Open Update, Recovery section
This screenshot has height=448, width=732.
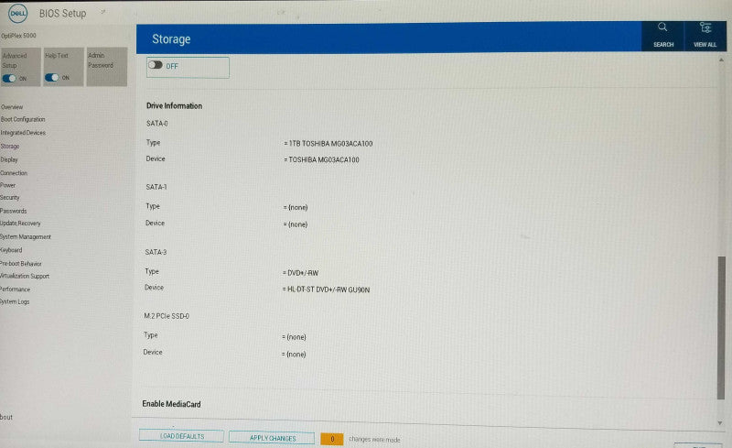pos(20,224)
